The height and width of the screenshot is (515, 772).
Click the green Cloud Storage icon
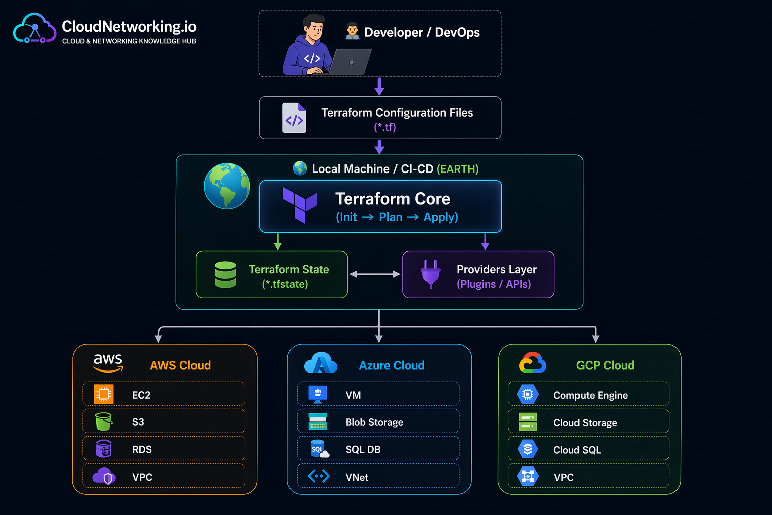coord(528,422)
